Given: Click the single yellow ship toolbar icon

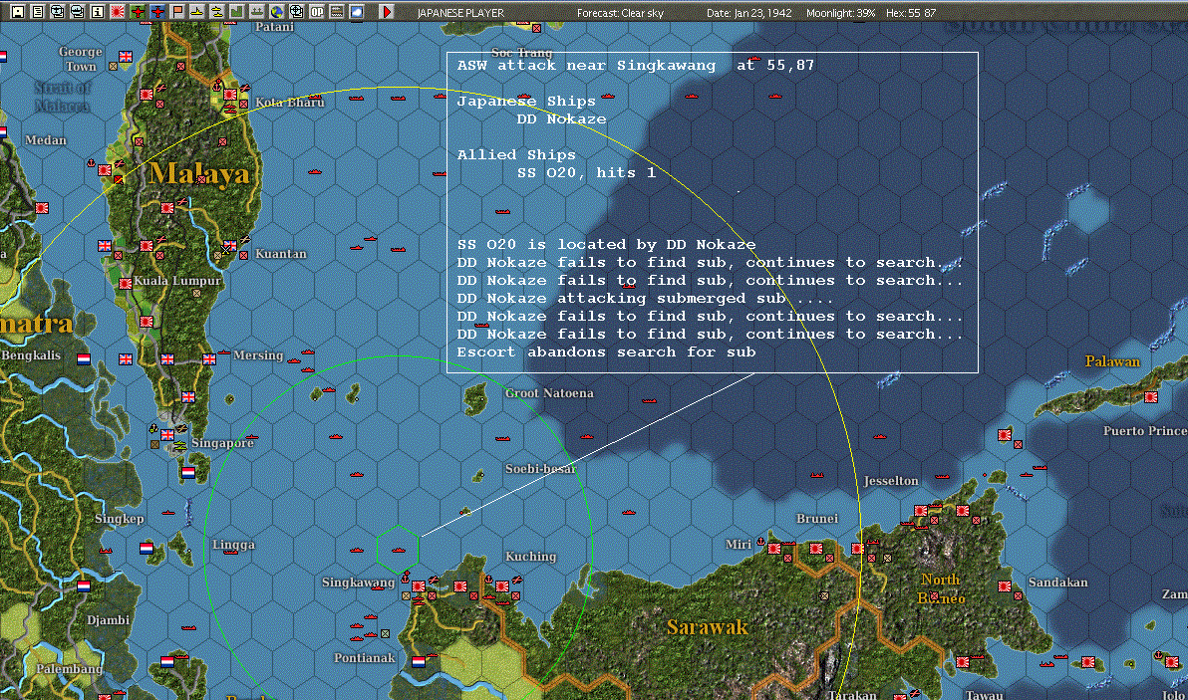Looking at the screenshot, I should 197,11.
